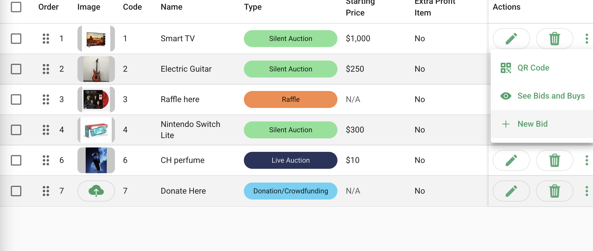Open the three-dot menu for CH perfume
This screenshot has width=593, height=251.
587,160
